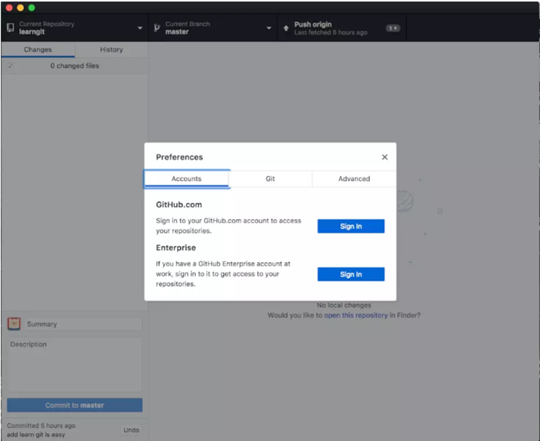The width and height of the screenshot is (540, 441).
Task: Open the Advanced preferences tab
Action: click(354, 179)
